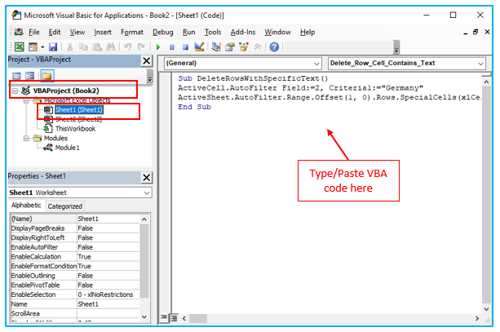The width and height of the screenshot is (500, 332).
Task: Click the code window horizontal scrollbar thumb
Action: point(198,318)
